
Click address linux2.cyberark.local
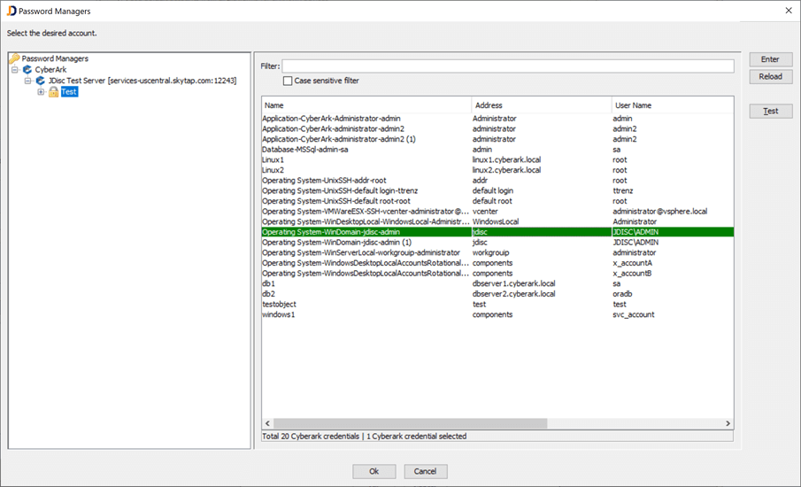(x=506, y=170)
